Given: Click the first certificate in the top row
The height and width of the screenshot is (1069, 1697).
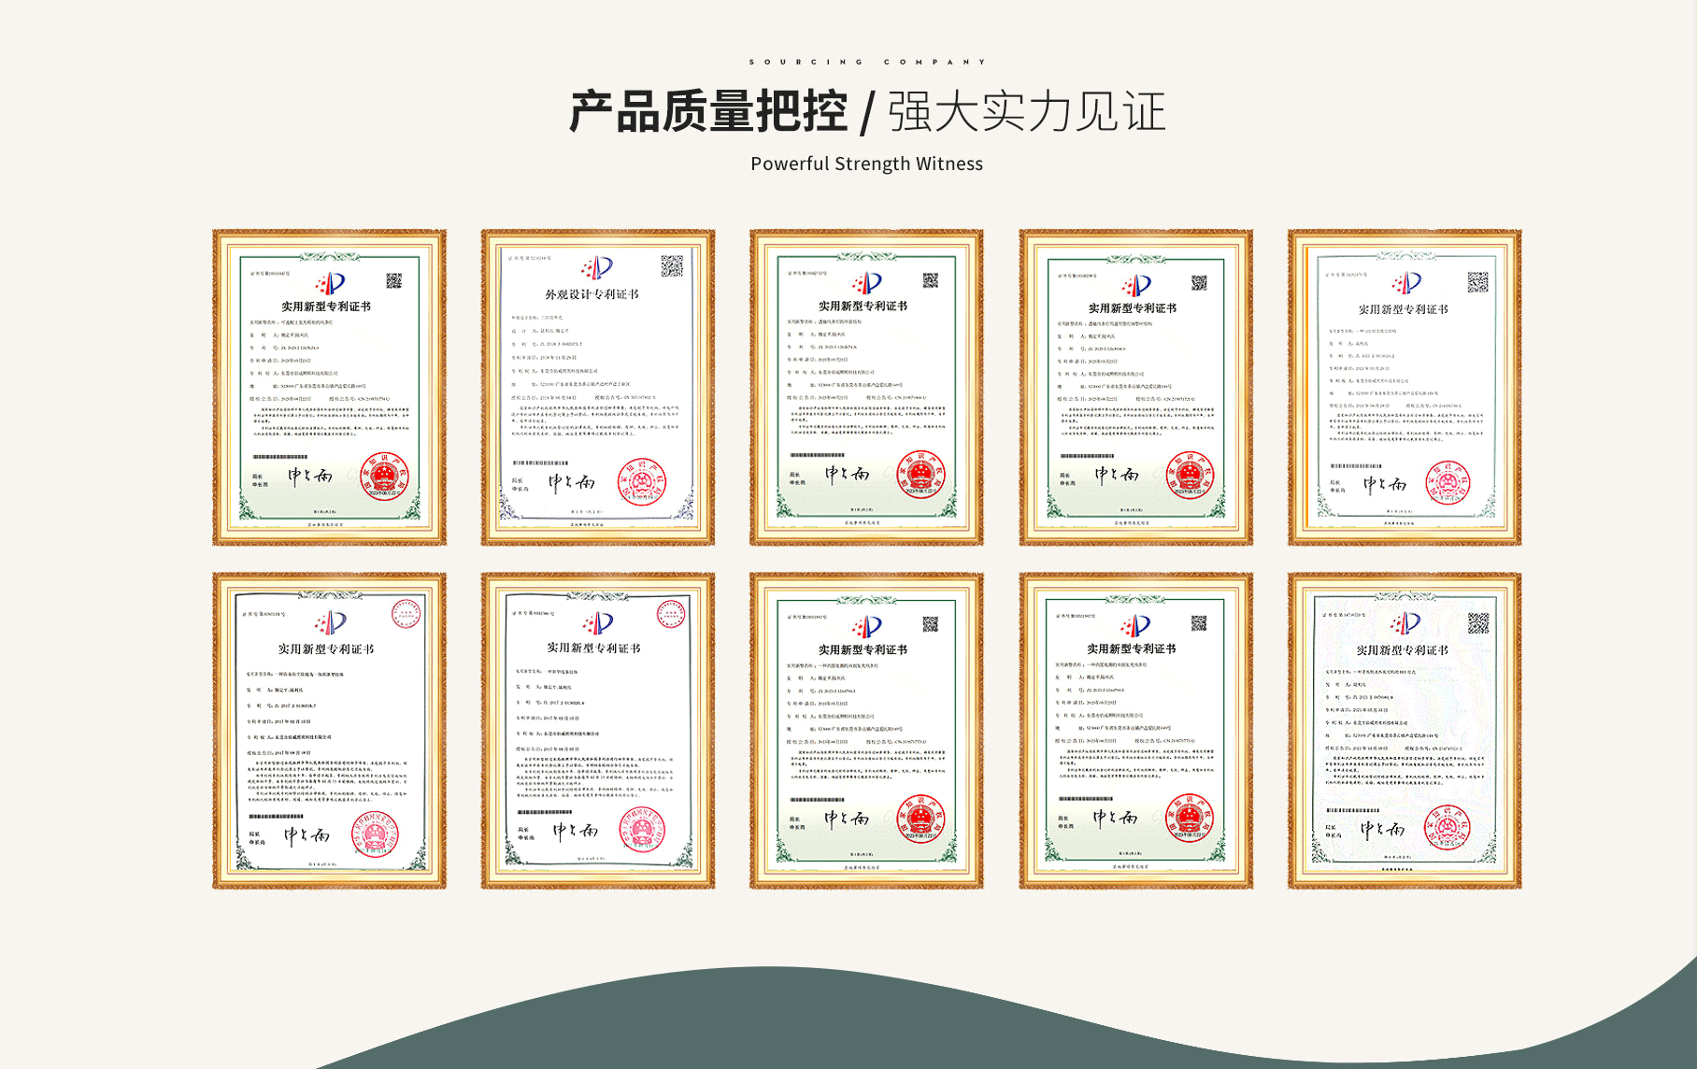Looking at the screenshot, I should coord(329,387).
